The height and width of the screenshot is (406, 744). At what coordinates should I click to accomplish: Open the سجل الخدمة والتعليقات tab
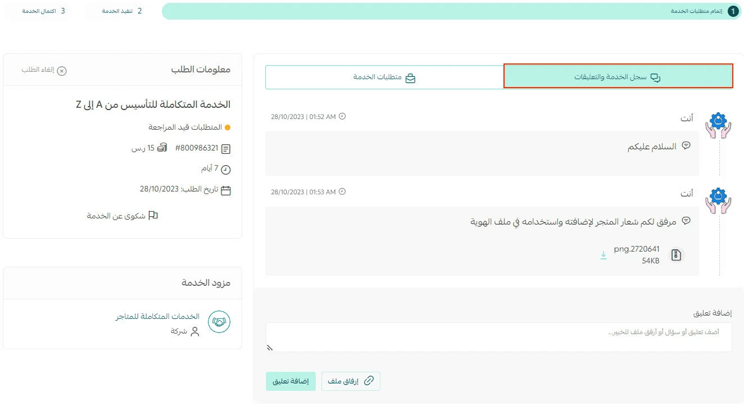618,76
